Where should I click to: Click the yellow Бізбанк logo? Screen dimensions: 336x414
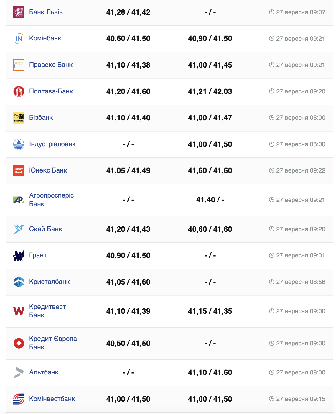pos(19,118)
